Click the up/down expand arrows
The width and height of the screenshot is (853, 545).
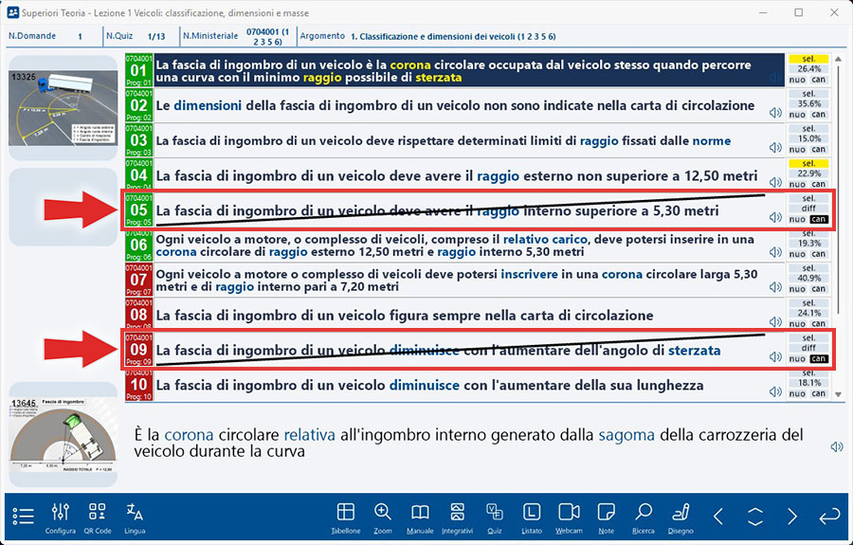coord(755,517)
